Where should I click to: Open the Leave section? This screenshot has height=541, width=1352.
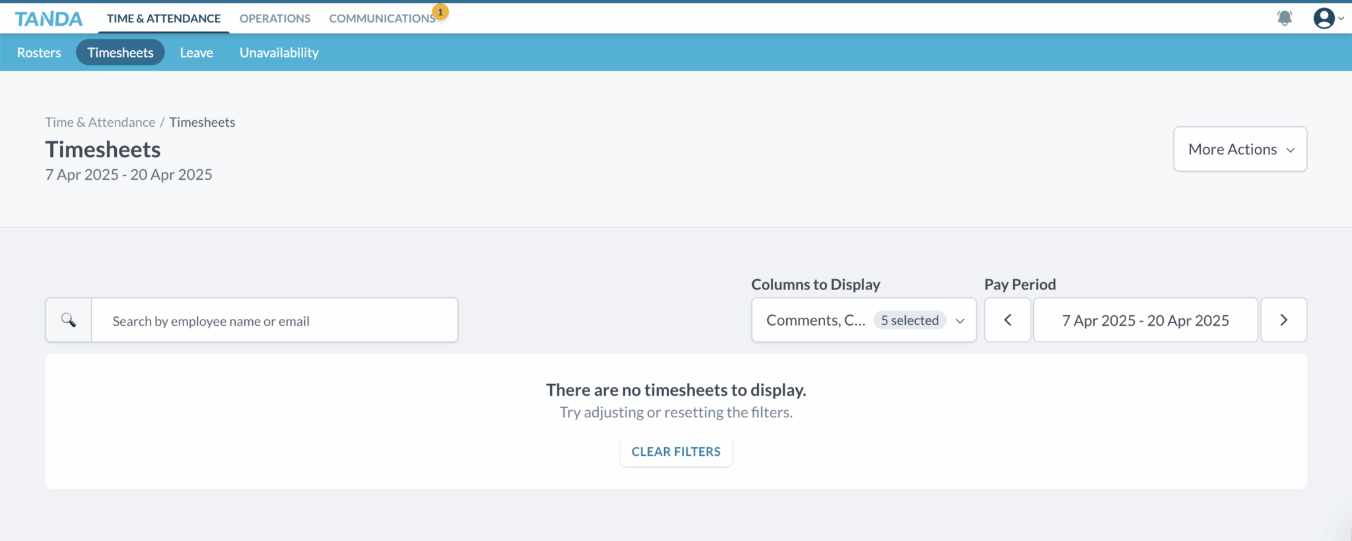(x=196, y=53)
